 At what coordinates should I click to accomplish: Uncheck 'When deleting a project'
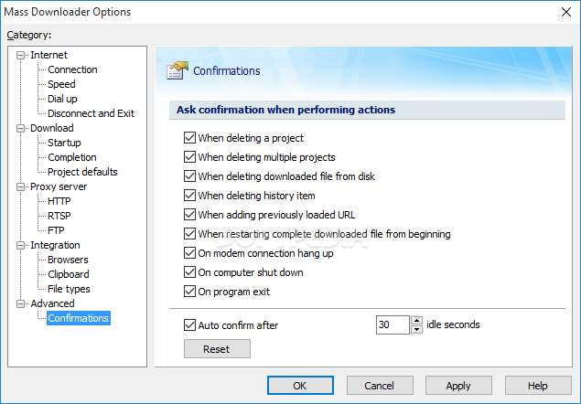pos(190,138)
